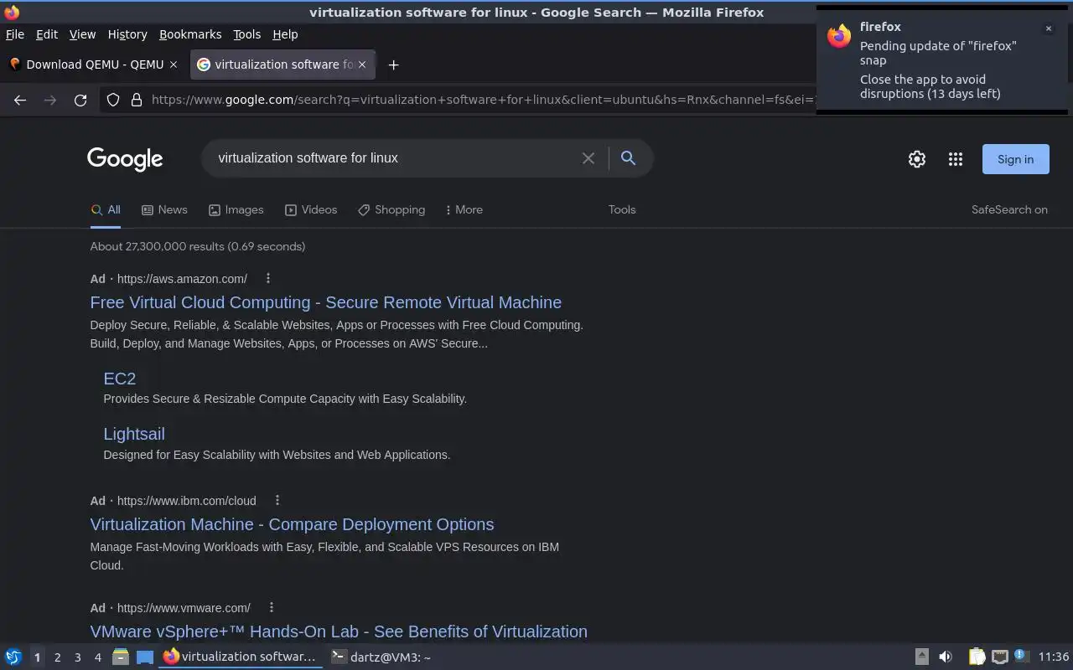Open a new browser tab
The image size is (1073, 670).
tap(393, 64)
